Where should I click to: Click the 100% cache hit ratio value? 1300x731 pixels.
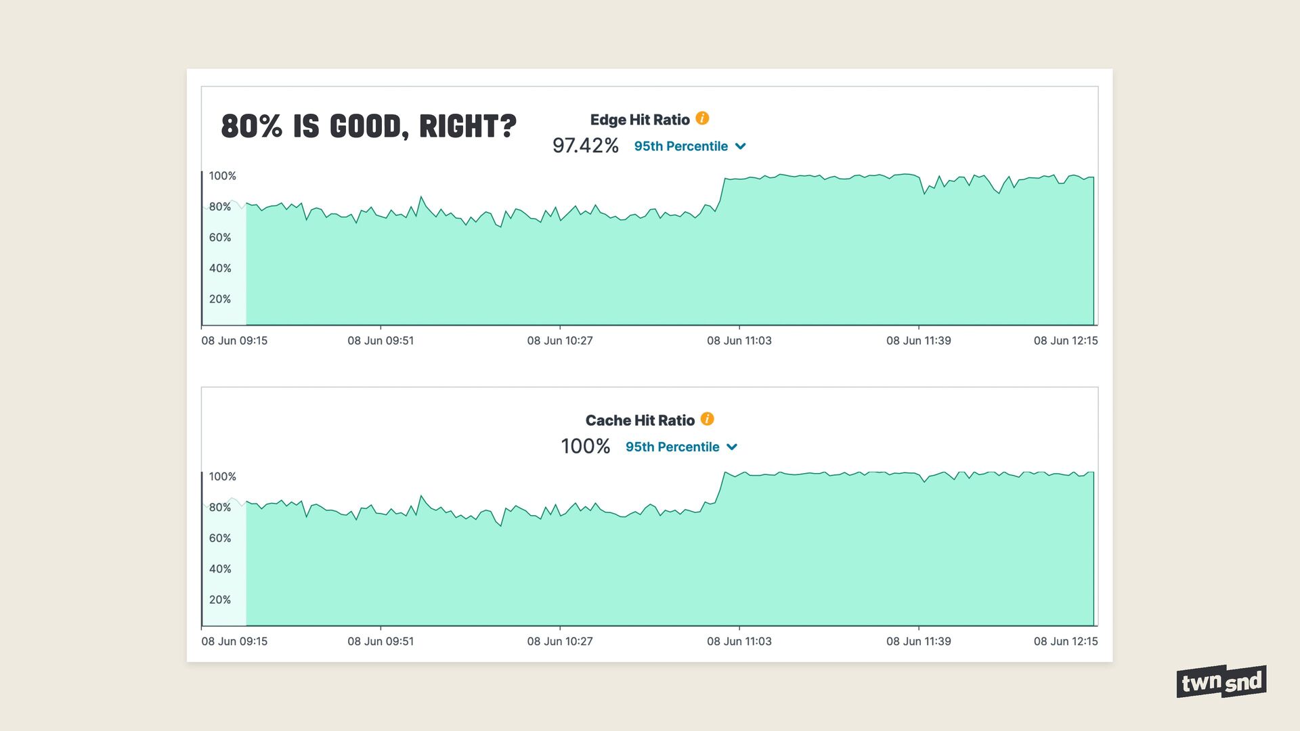click(585, 446)
